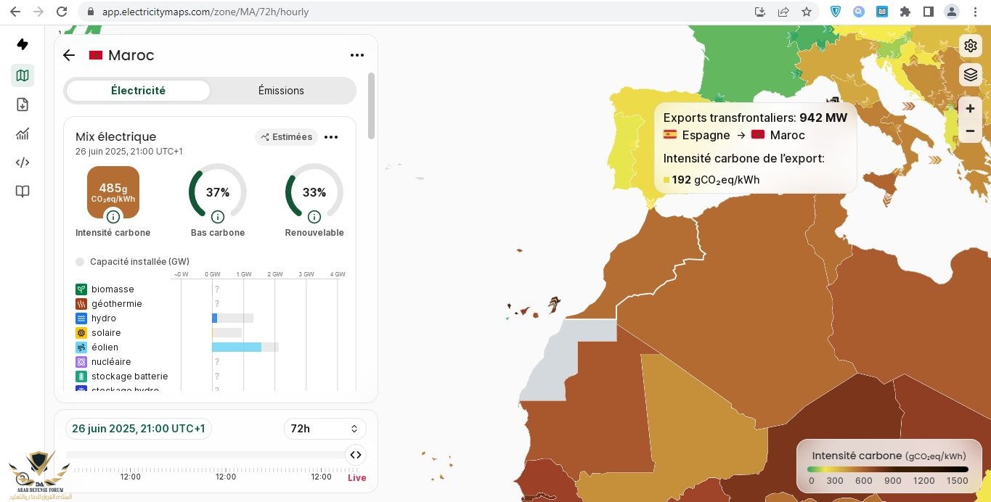Zoom in on the map

[971, 109]
